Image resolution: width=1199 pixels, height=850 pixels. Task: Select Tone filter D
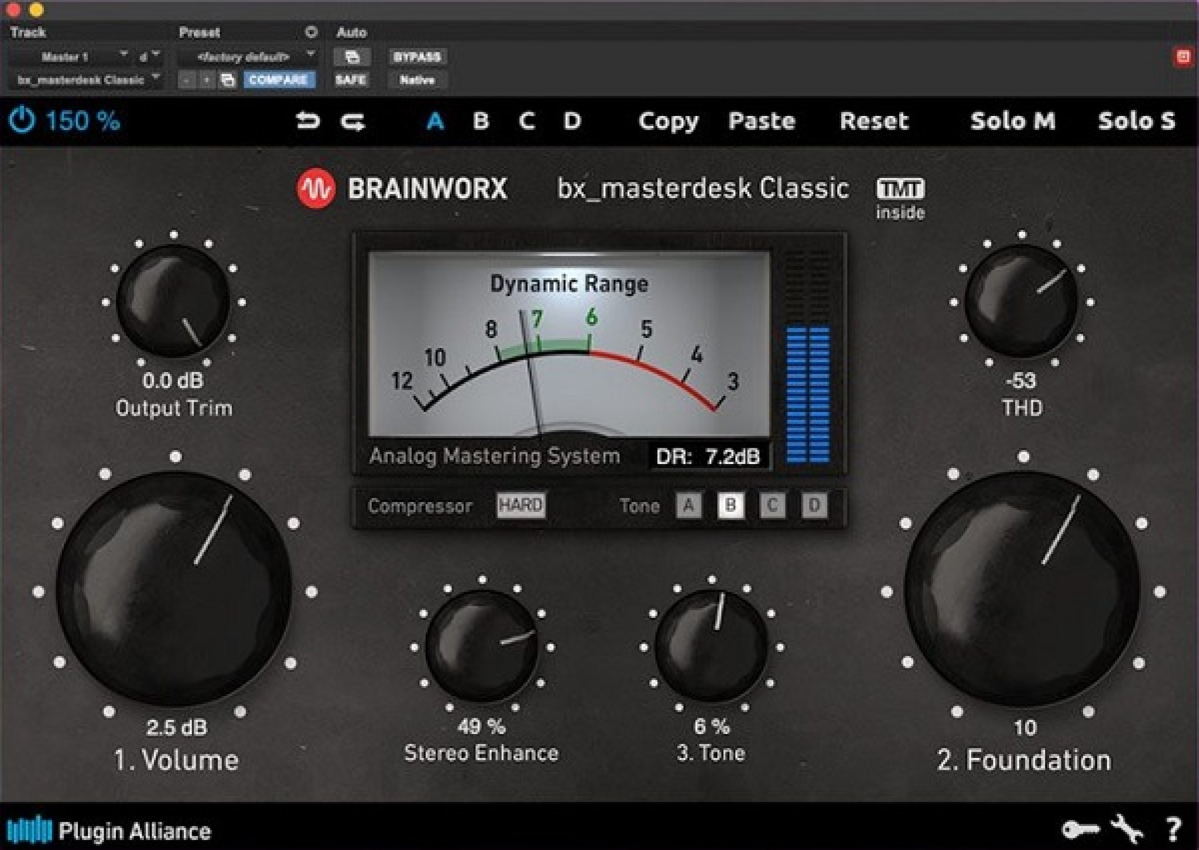[x=814, y=505]
